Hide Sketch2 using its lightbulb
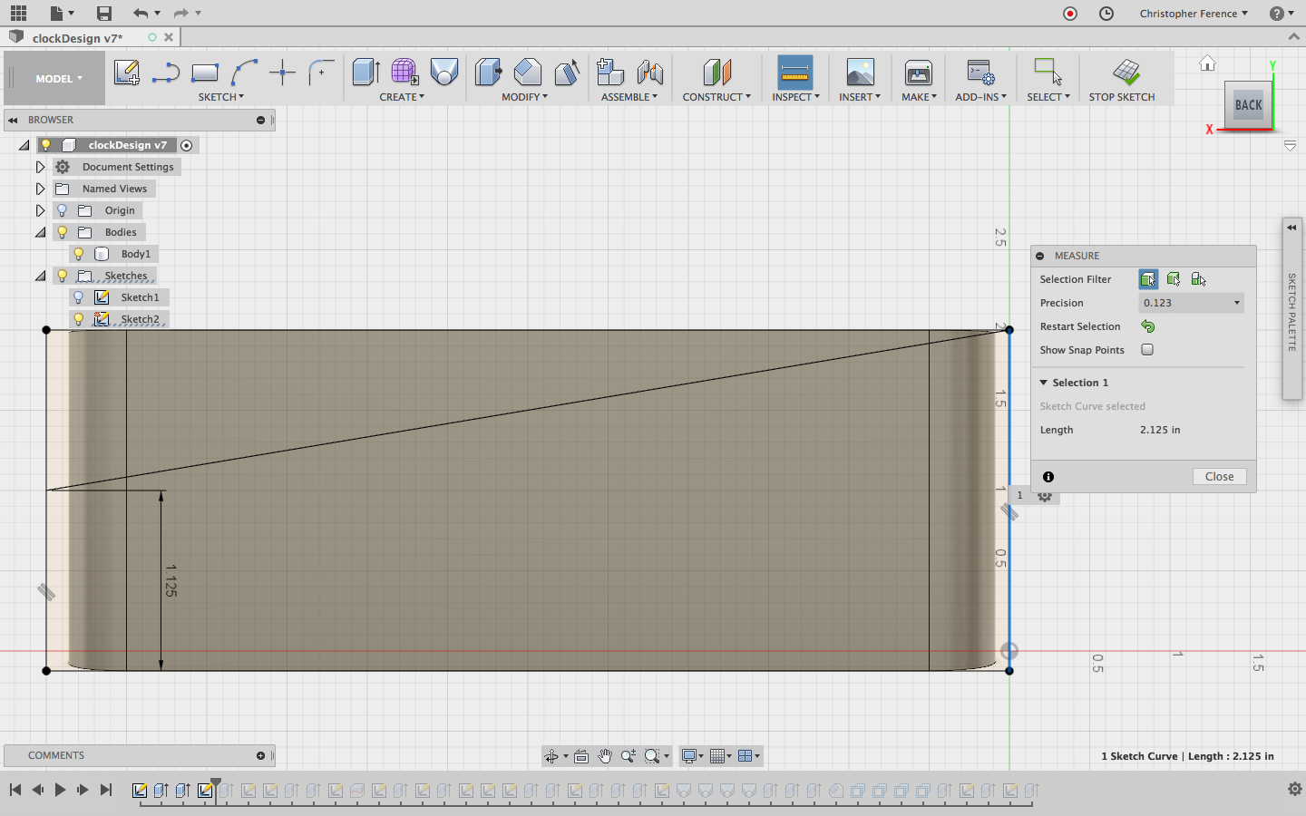The width and height of the screenshot is (1306, 816). [79, 319]
